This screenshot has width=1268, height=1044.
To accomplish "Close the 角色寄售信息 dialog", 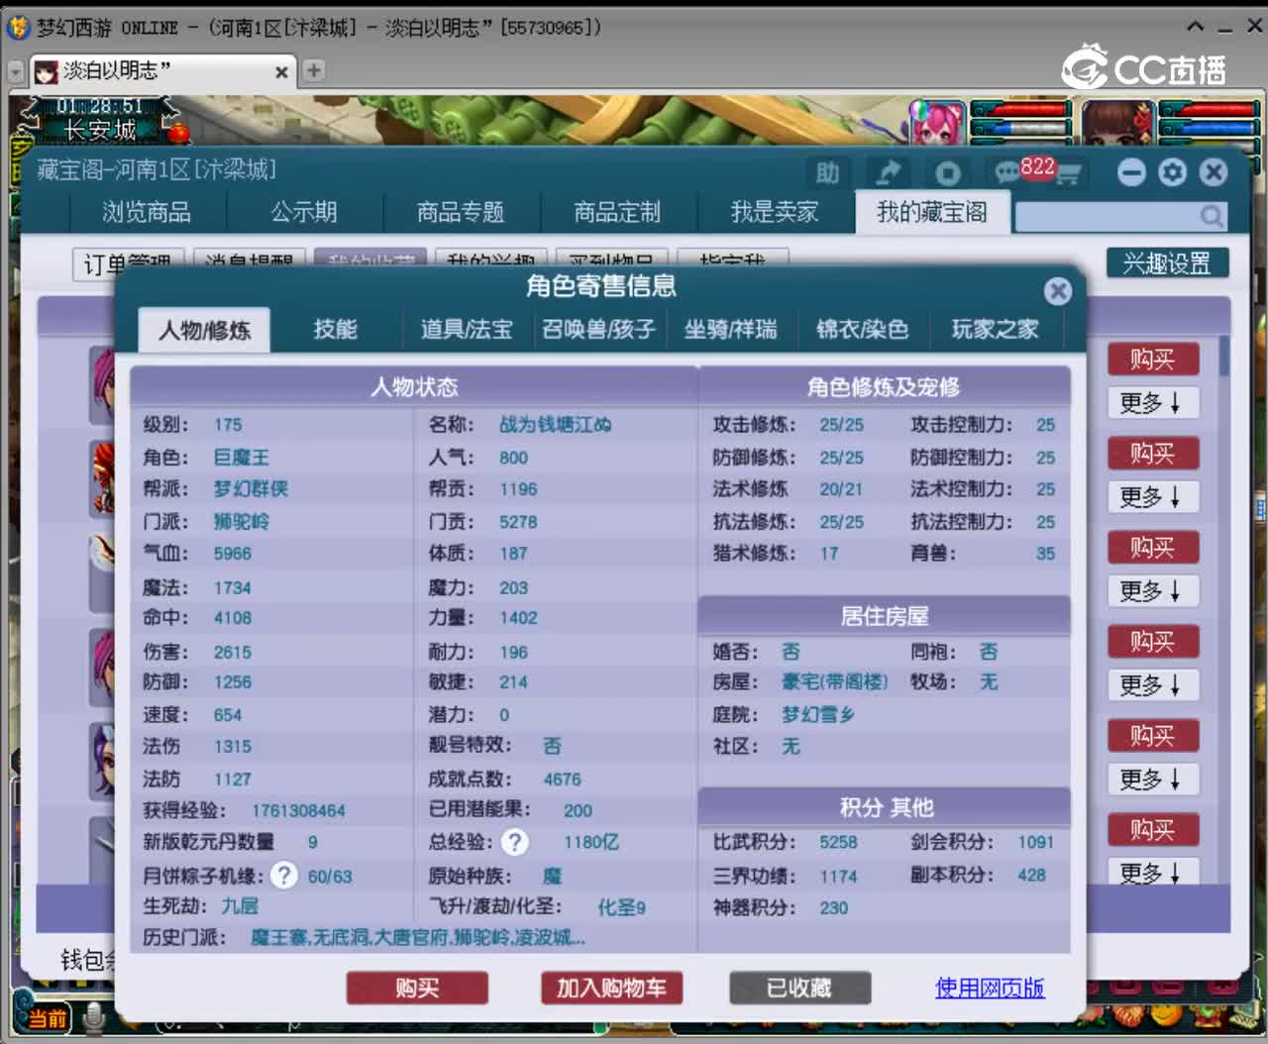I will click(x=1058, y=290).
